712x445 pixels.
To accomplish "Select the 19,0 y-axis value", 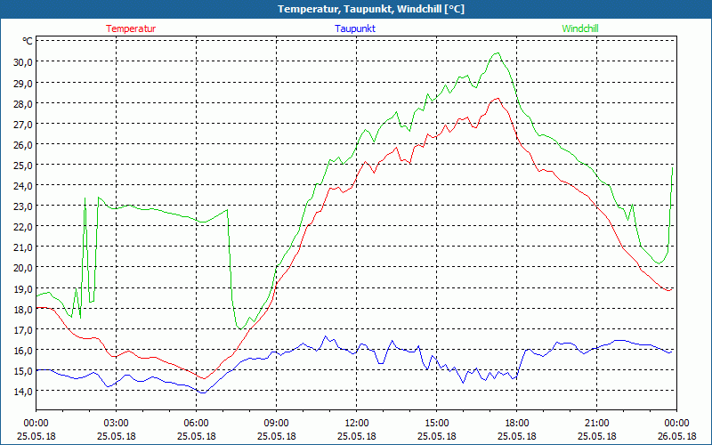I will point(23,288).
